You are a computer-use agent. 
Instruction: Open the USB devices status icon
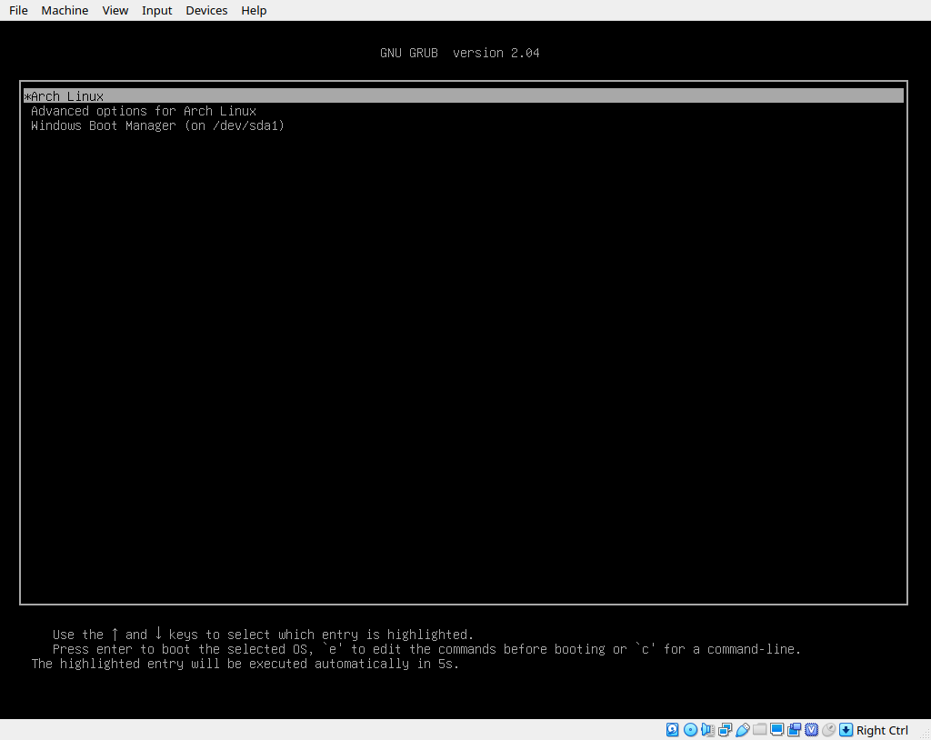coord(742,730)
